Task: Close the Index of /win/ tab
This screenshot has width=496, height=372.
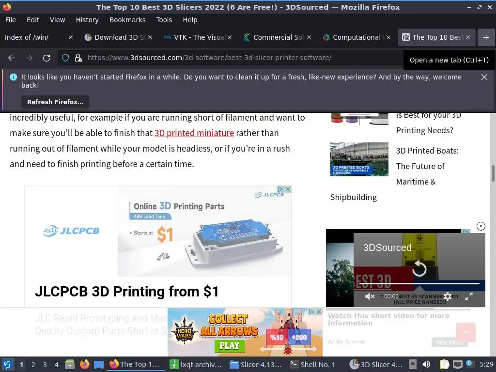Action: pos(71,37)
